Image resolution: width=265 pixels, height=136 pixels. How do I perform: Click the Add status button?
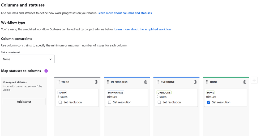(x=24, y=102)
